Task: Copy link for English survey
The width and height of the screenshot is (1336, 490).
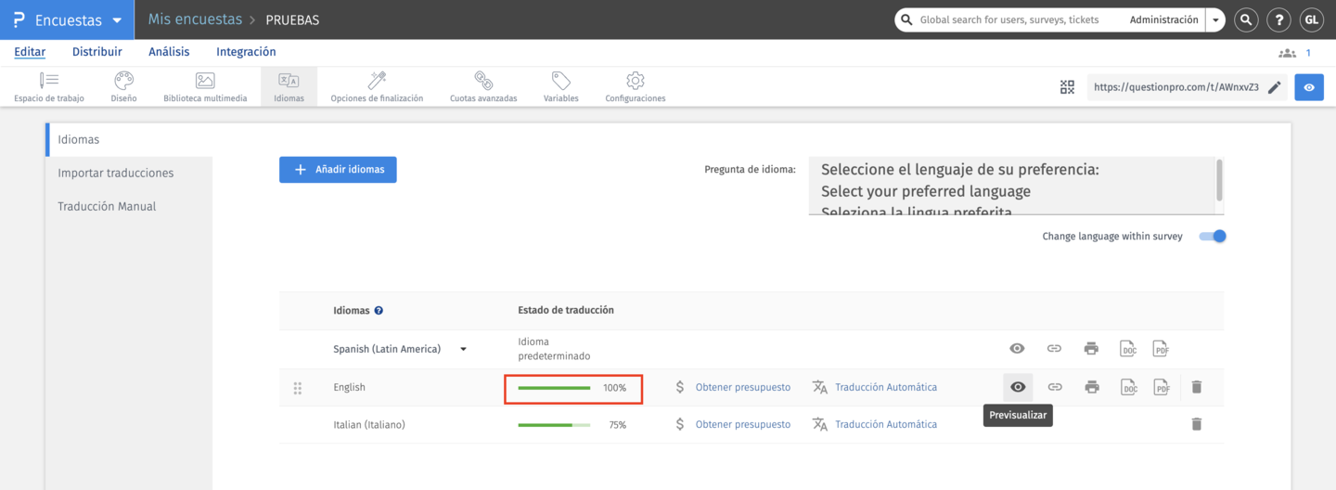Action: [x=1055, y=387]
